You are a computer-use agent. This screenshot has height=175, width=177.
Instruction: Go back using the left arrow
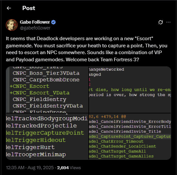9,8
